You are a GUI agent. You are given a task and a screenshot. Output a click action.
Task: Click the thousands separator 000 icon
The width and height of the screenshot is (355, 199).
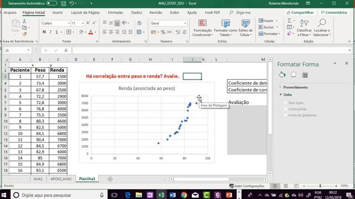tap(169, 32)
